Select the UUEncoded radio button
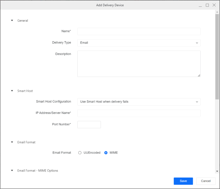220x189 pixels. [80, 153]
